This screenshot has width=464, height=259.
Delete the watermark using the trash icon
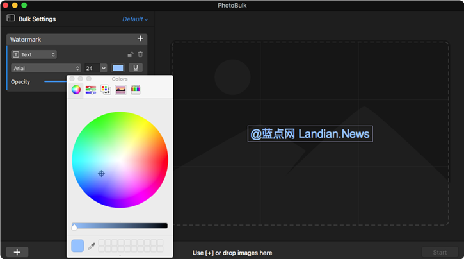point(140,54)
